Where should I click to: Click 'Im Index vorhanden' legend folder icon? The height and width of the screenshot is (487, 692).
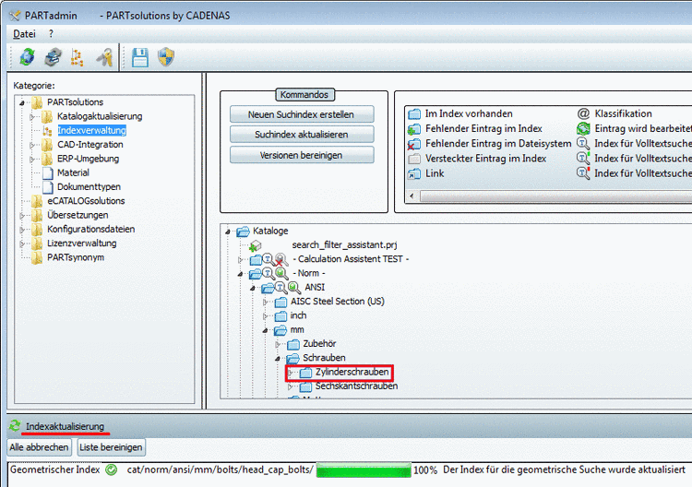[414, 113]
